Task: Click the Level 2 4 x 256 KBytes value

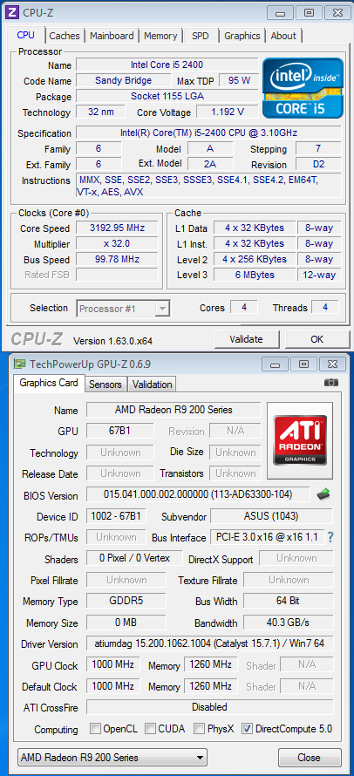Action: click(255, 259)
